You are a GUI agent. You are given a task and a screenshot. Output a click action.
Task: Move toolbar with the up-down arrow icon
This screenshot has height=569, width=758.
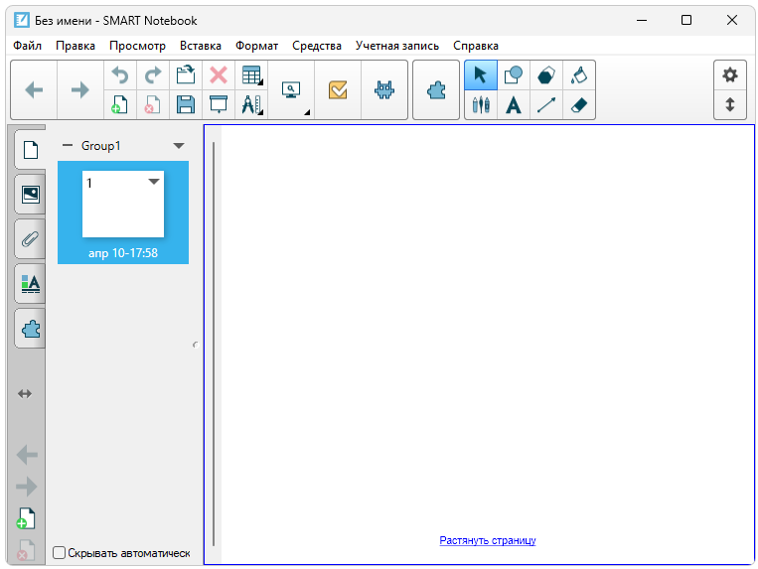tap(730, 104)
